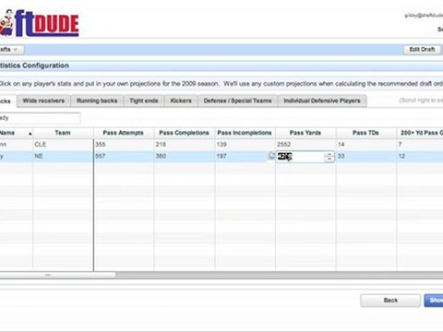Click the Back button
This screenshot has height=332, width=443.
pos(390,301)
